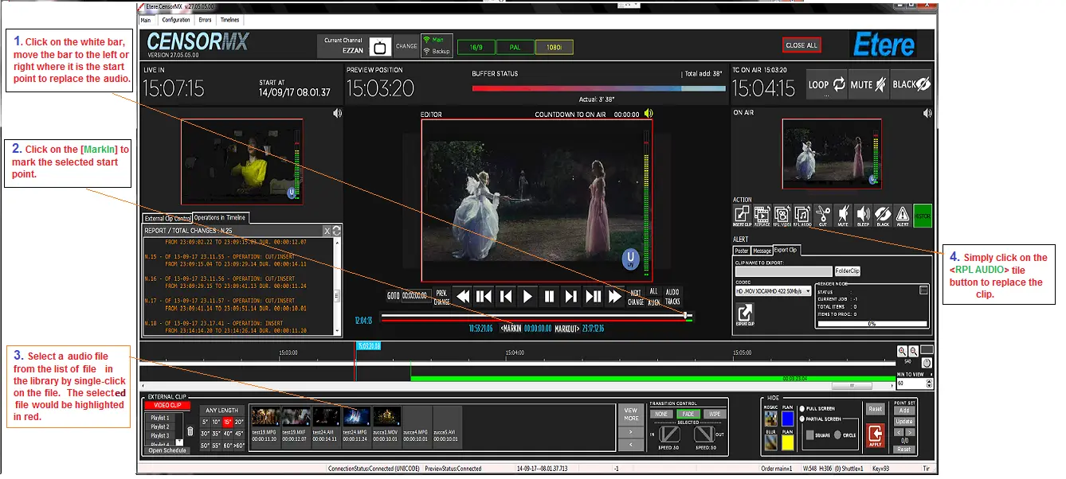Select the blue PLAIN color swatch
The height and width of the screenshot is (479, 1066).
point(786,419)
